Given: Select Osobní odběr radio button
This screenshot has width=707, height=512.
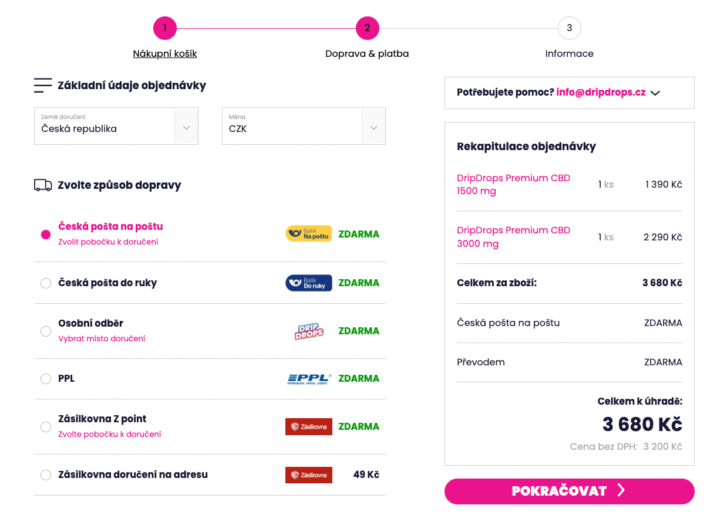Looking at the screenshot, I should tap(46, 331).
